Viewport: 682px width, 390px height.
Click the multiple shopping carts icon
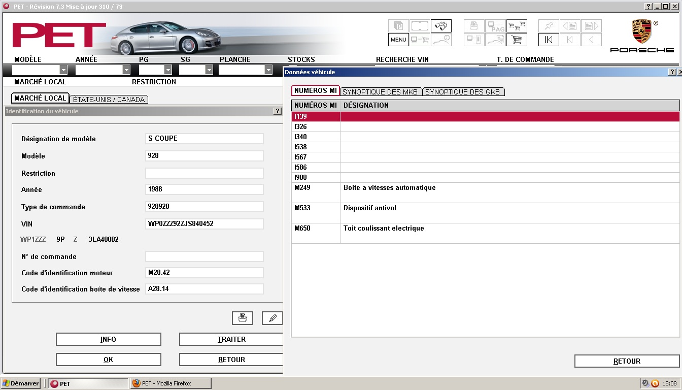517,26
